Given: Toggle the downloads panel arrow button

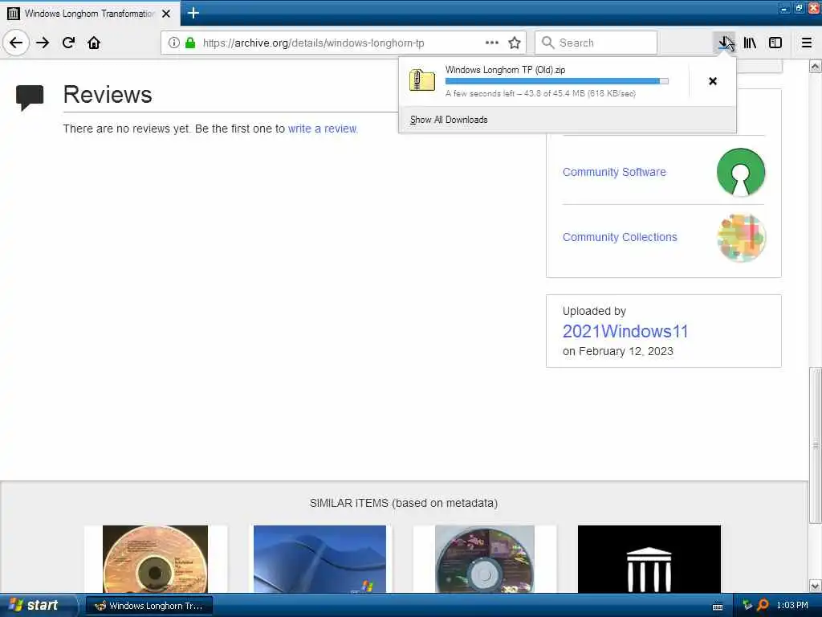Looking at the screenshot, I should click(x=724, y=43).
